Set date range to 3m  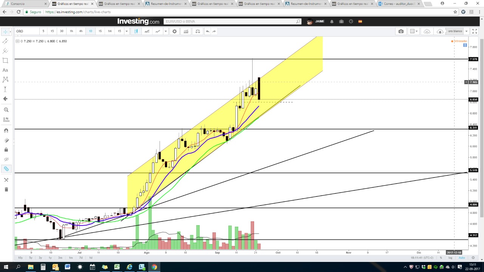coord(60,258)
